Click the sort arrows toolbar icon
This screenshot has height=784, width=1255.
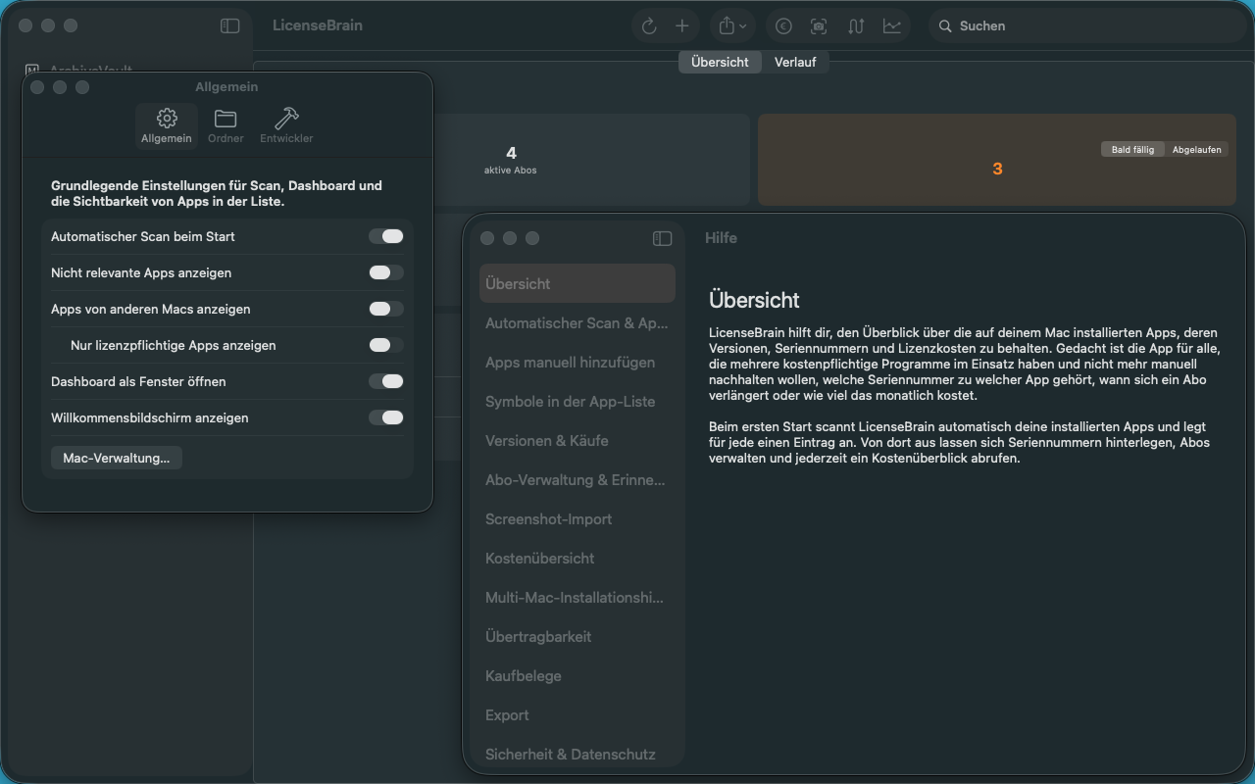coord(856,26)
